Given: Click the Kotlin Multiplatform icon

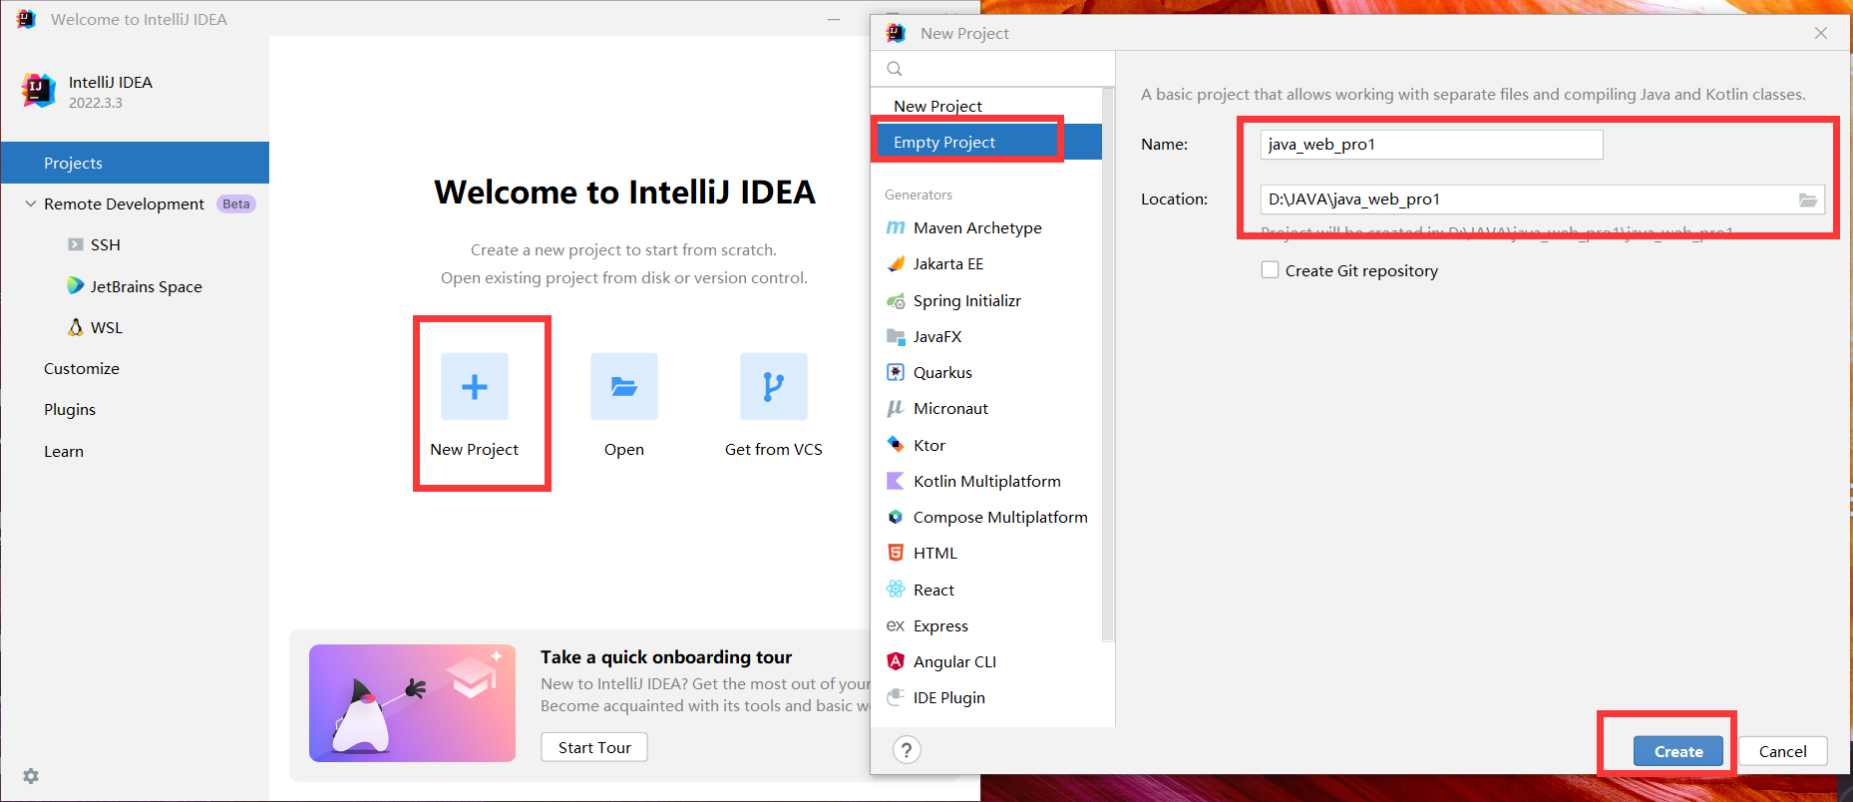Looking at the screenshot, I should 896,481.
